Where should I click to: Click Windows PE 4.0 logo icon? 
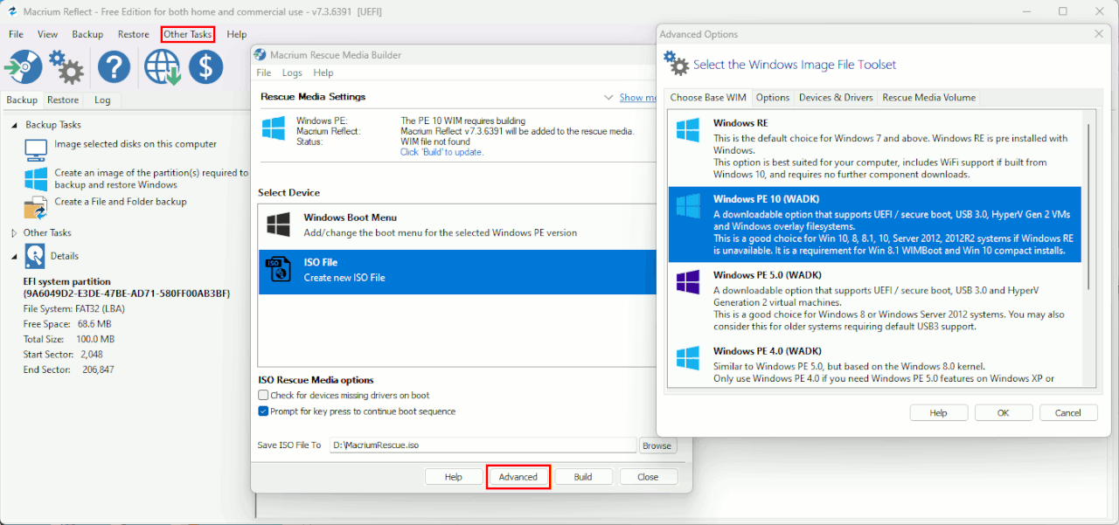(688, 358)
